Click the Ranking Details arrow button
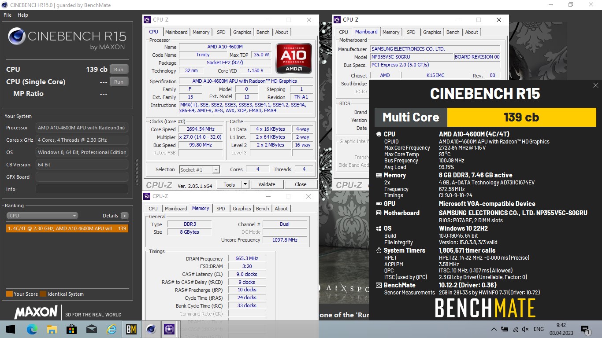 click(x=125, y=216)
